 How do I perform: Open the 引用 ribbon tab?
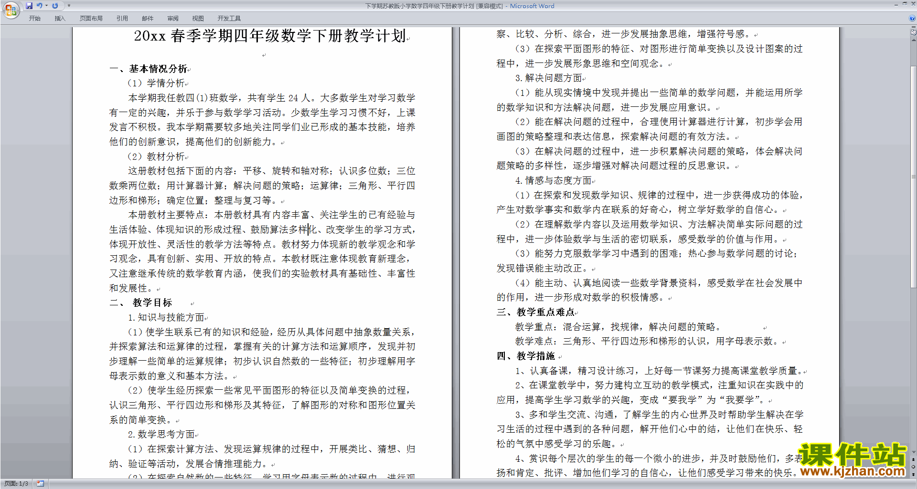pyautogui.click(x=122, y=19)
